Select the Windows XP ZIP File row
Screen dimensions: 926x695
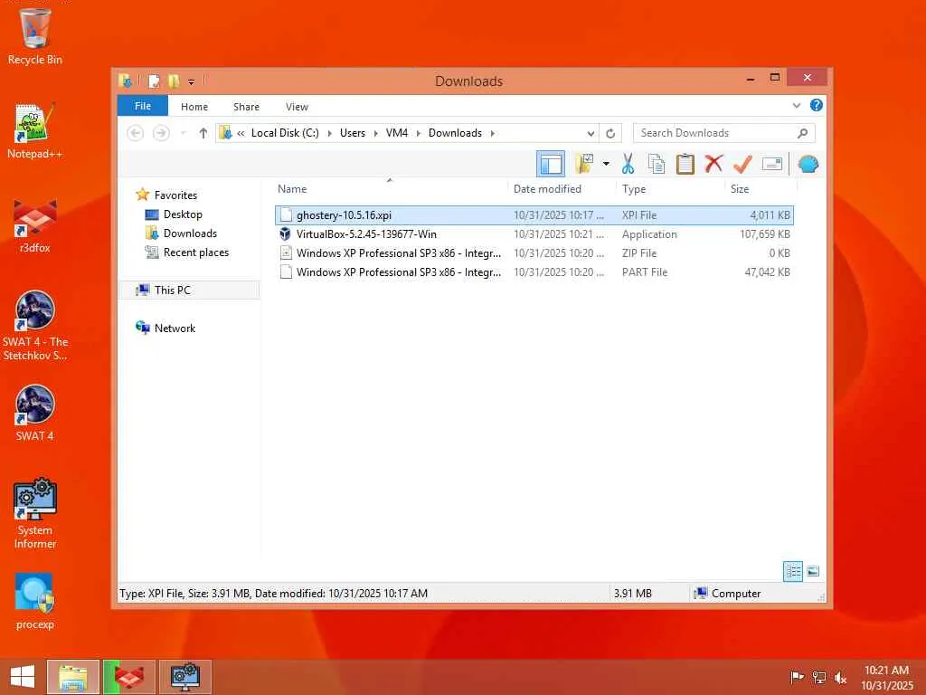(534, 253)
